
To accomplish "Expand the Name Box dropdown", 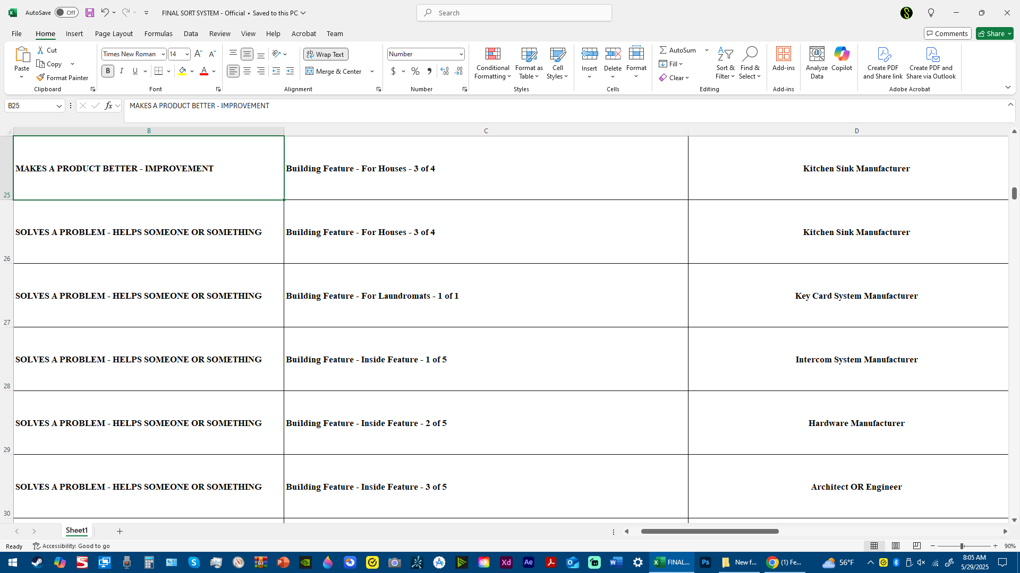I will (59, 106).
